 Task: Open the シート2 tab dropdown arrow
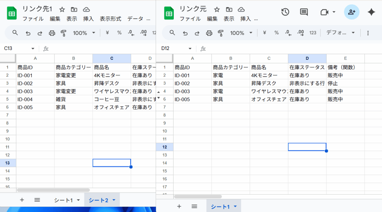click(x=114, y=200)
